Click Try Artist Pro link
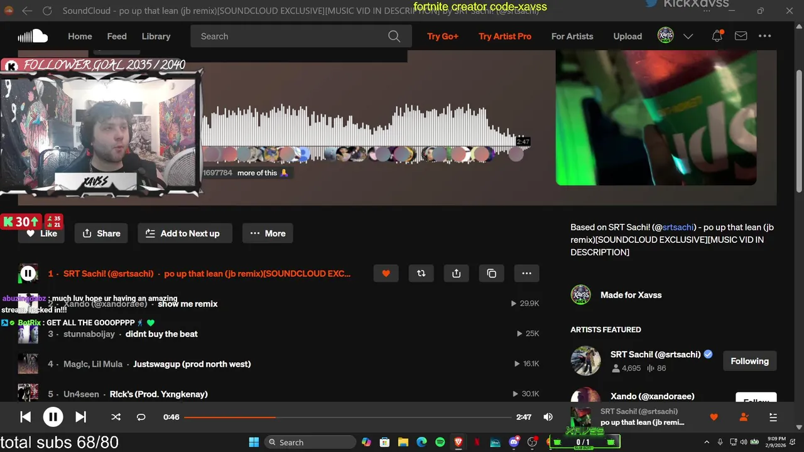The width and height of the screenshot is (804, 452). 505,36
